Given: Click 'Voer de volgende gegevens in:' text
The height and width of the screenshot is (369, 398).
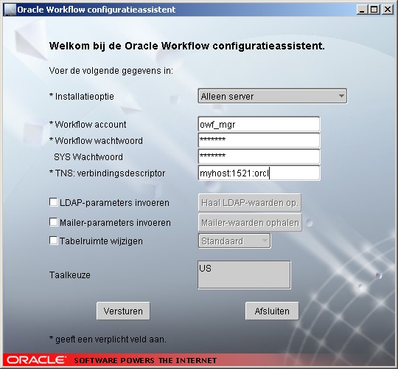Looking at the screenshot, I should point(111,71).
